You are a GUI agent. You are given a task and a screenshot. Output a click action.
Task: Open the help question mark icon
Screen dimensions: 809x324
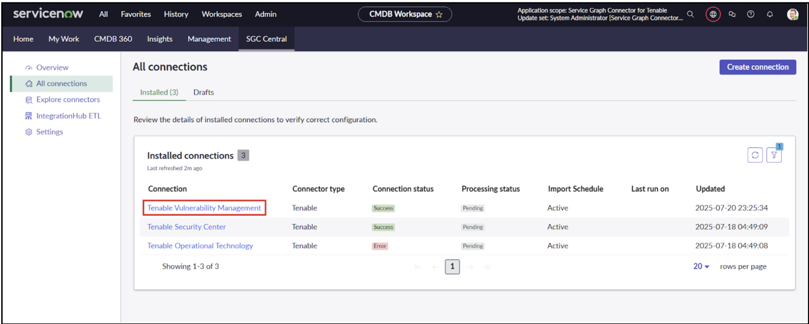pyautogui.click(x=751, y=14)
